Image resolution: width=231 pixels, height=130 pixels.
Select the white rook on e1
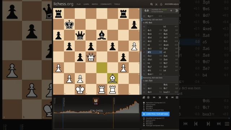[102, 90]
